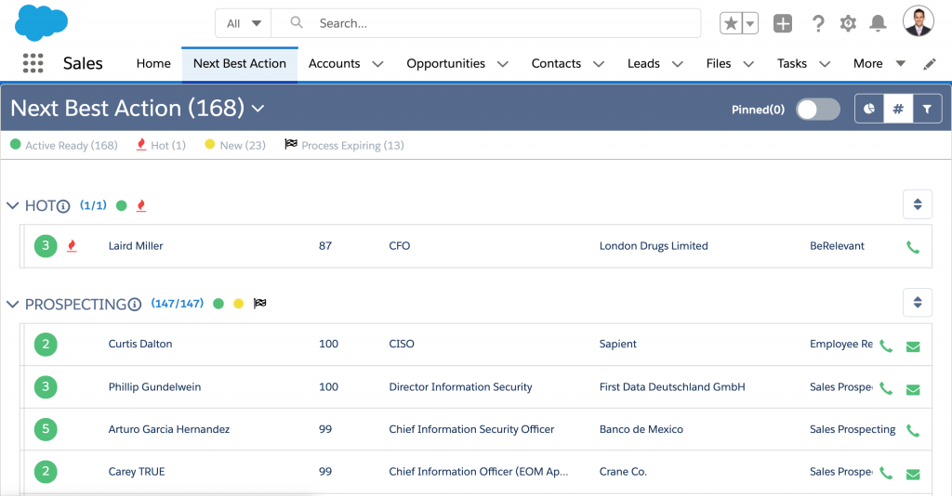This screenshot has width=952, height=496.
Task: Expand the Tasks tab chevron
Action: pyautogui.click(x=825, y=64)
